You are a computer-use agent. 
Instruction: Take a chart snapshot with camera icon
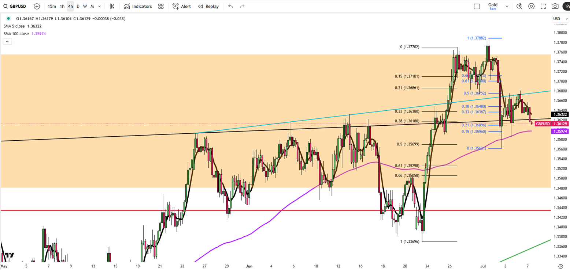555,6
